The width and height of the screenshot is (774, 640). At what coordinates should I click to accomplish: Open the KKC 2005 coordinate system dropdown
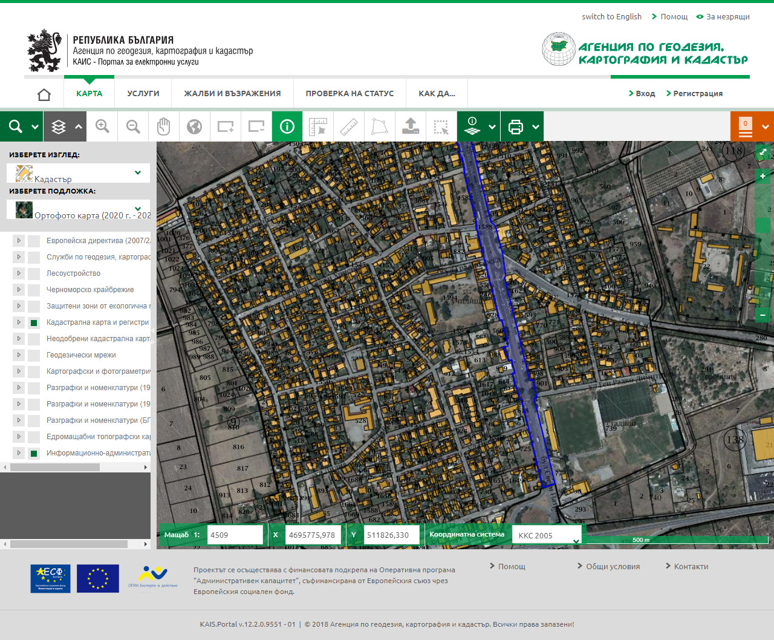point(547,535)
